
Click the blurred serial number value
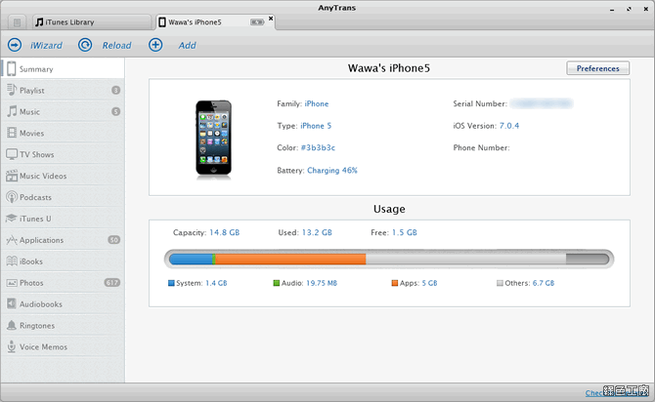click(x=542, y=103)
